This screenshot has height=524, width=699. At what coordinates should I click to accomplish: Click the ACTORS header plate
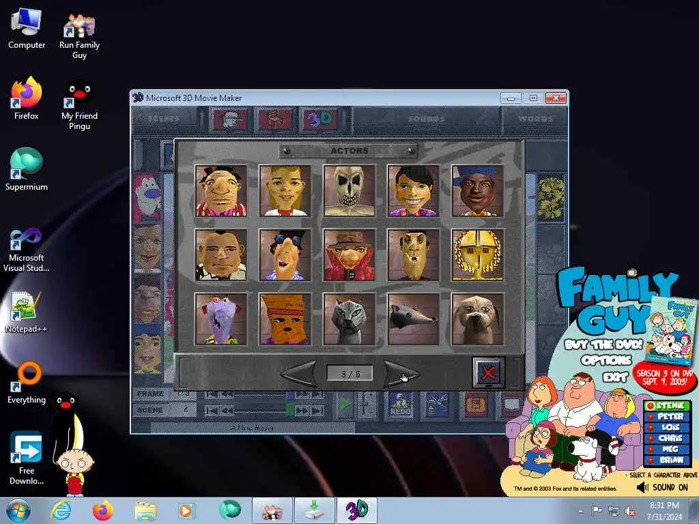[349, 151]
